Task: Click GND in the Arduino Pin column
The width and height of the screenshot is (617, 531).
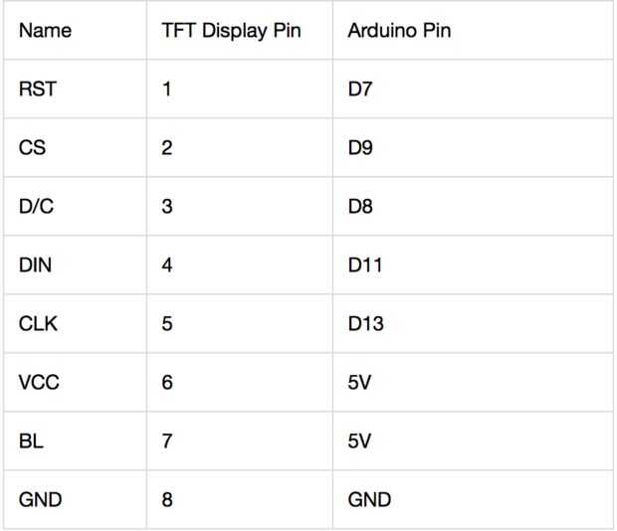Action: pos(369,500)
